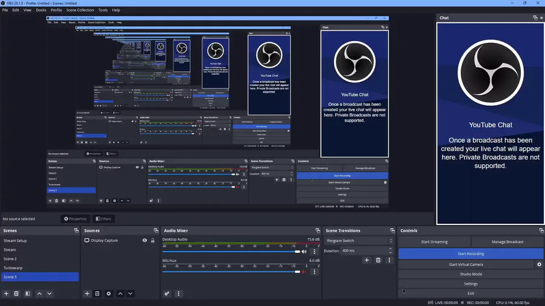Viewport: 545px width, 306px height.
Task: Close the Chat dock panel
Action: pyautogui.click(x=541, y=18)
